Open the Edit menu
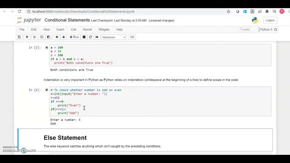The image size is (290, 163). coord(34,29)
